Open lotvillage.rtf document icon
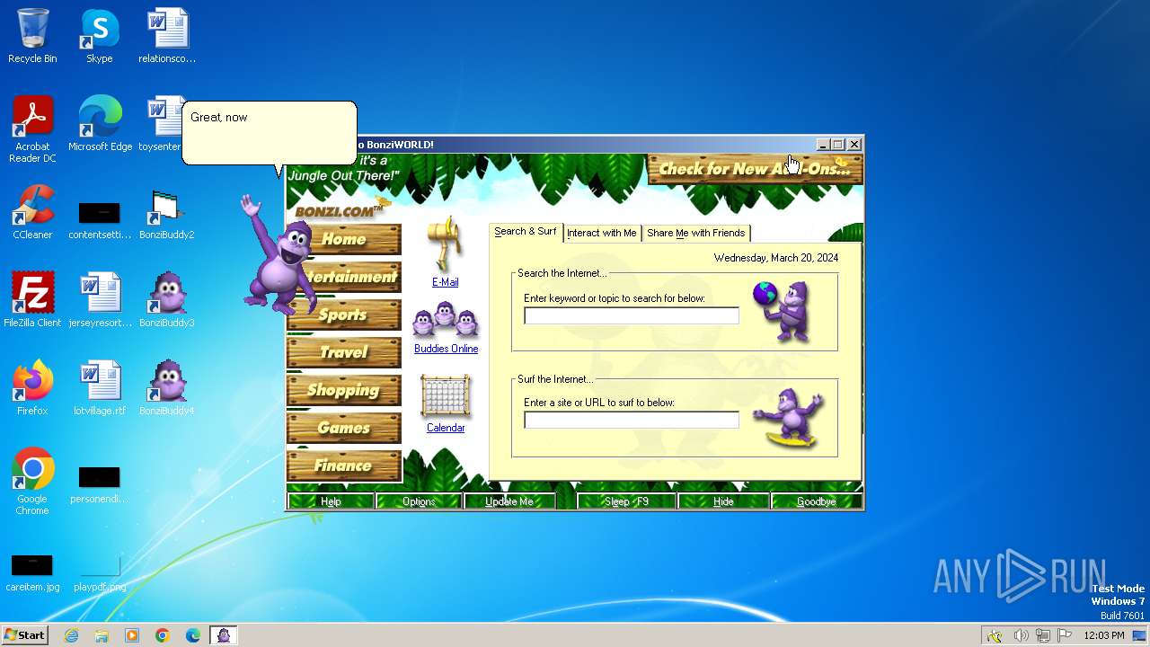 (x=100, y=389)
